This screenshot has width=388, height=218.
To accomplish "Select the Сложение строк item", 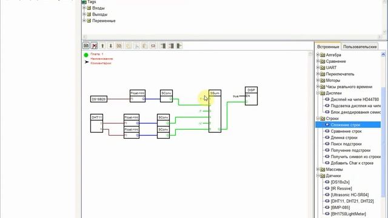I will coord(346,125).
